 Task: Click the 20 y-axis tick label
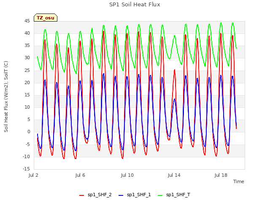tap(27, 83)
